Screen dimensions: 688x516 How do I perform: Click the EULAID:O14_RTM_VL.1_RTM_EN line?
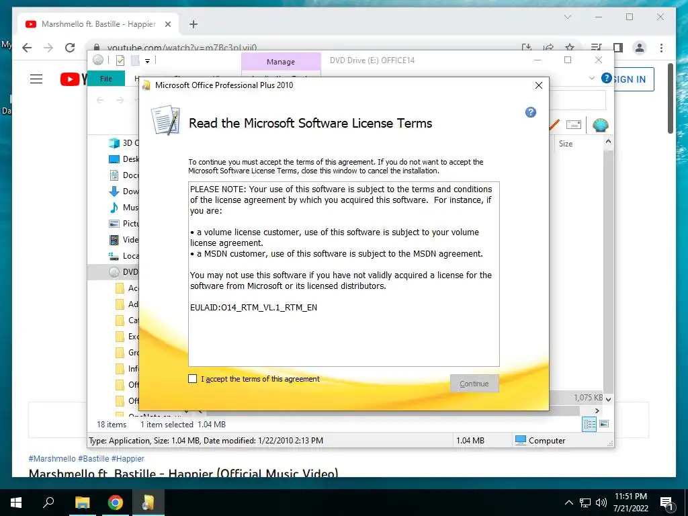pos(253,308)
